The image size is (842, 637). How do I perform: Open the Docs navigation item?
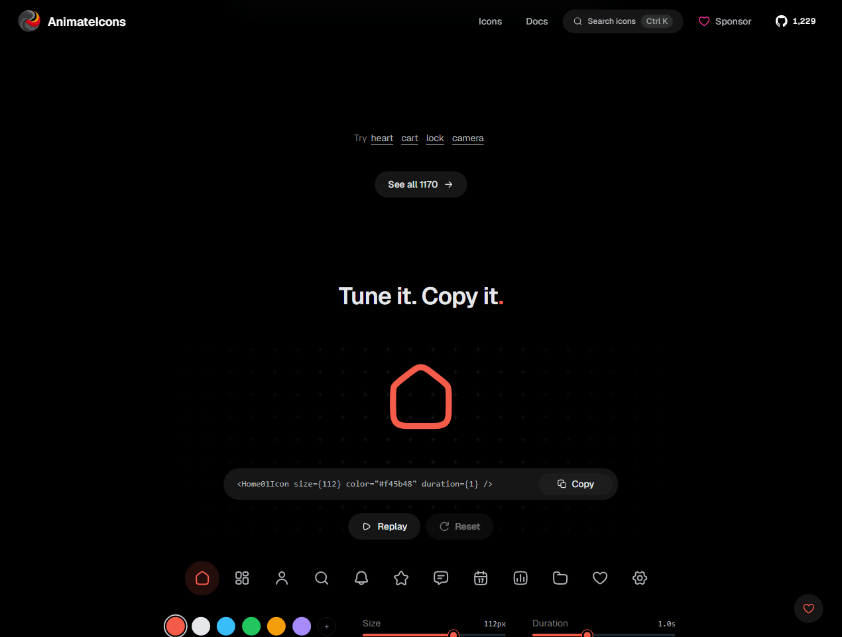[536, 21]
